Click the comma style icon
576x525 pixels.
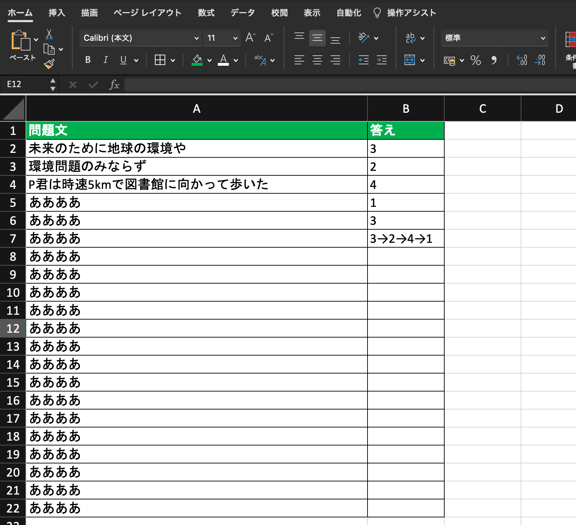point(494,61)
